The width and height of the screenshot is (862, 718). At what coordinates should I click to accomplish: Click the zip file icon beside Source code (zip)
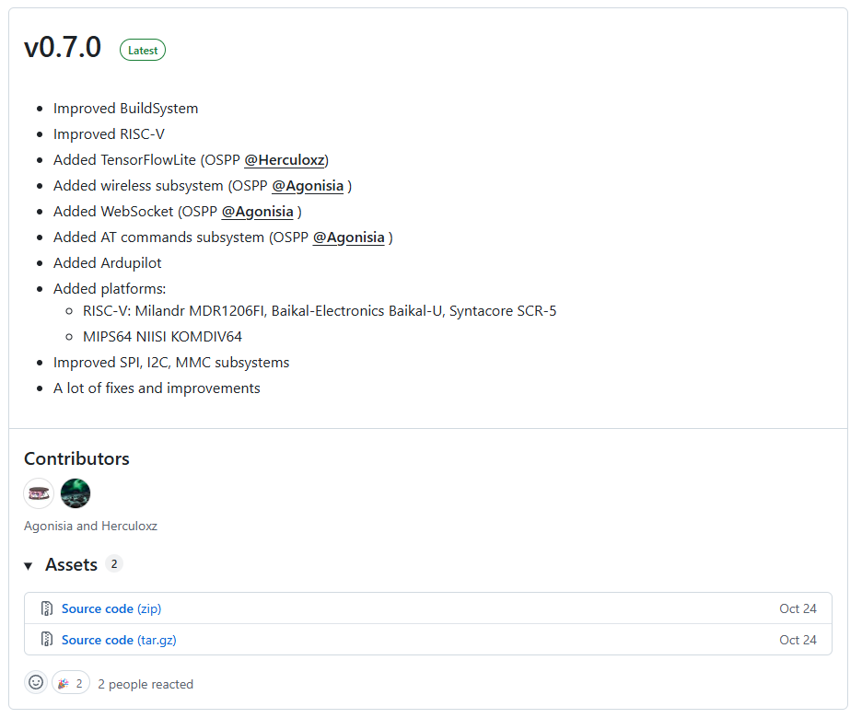click(x=47, y=608)
